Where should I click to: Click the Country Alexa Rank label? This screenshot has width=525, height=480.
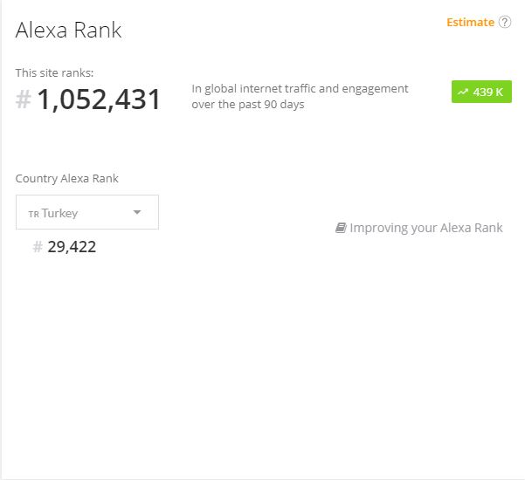tap(67, 179)
